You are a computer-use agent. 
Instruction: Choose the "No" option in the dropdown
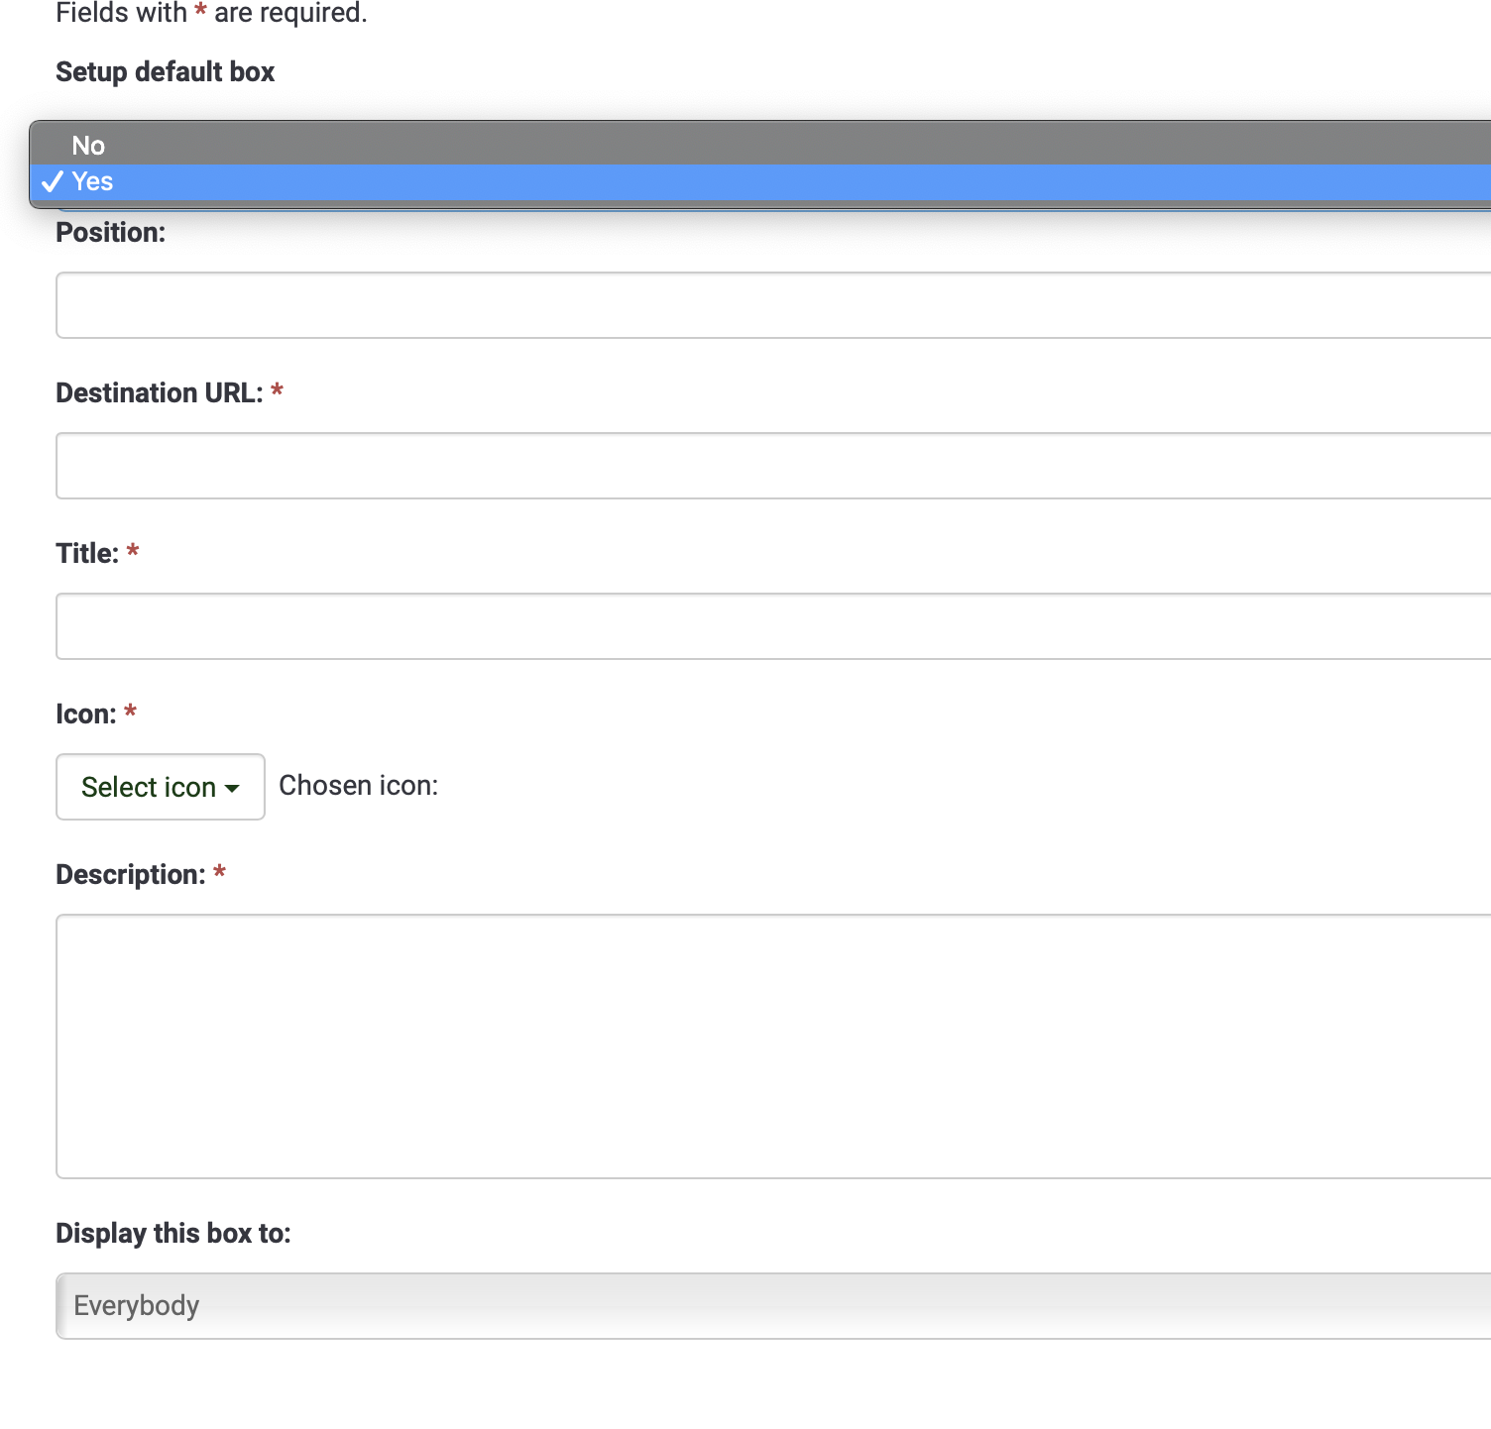pyautogui.click(x=88, y=146)
